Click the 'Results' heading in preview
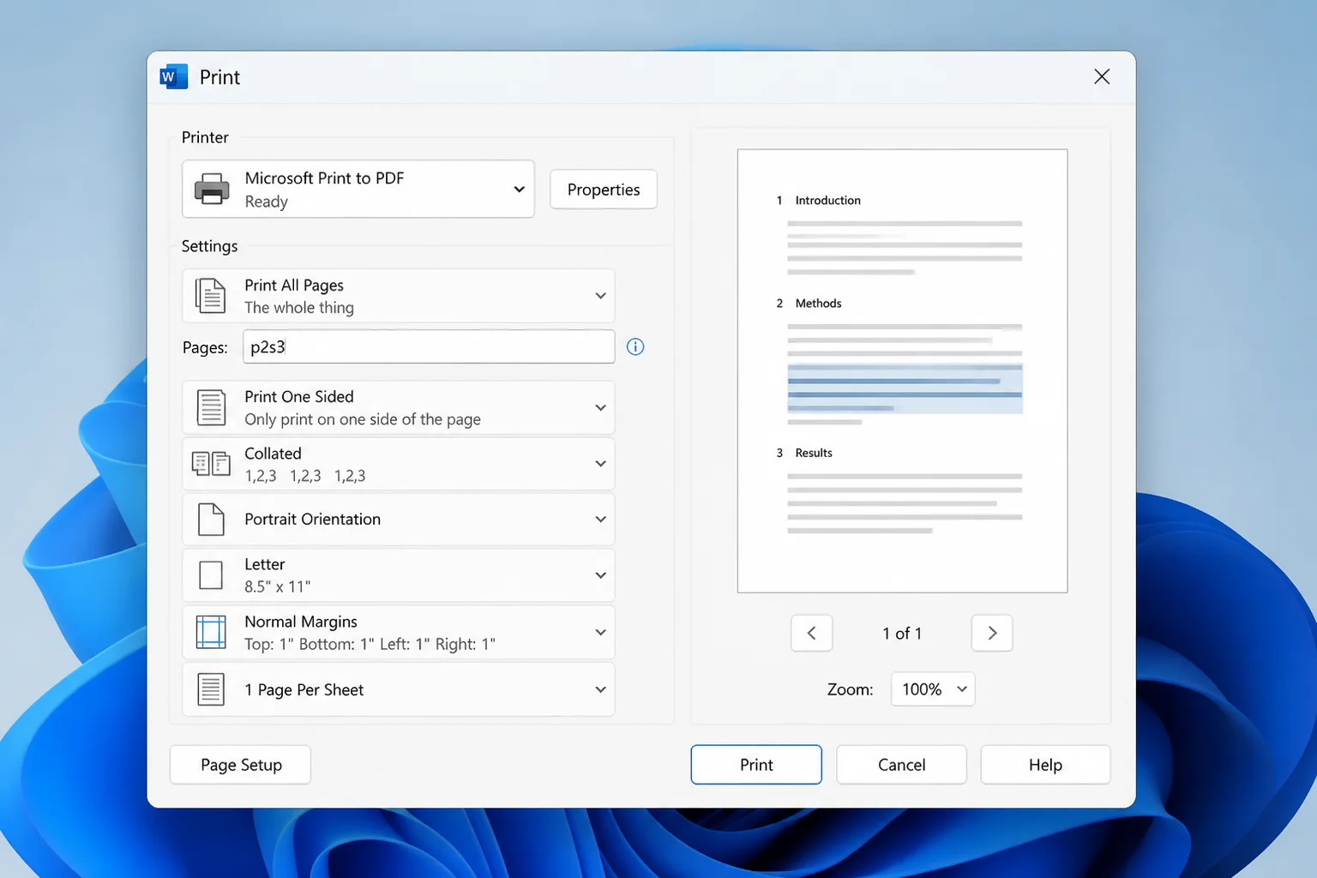Viewport: 1317px width, 878px height. tap(814, 453)
